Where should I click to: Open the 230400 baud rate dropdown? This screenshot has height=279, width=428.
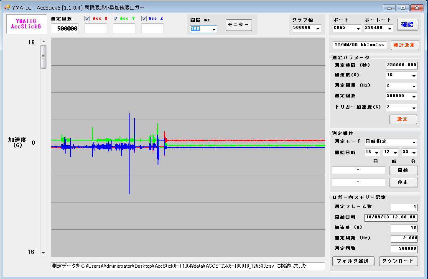tap(390, 28)
